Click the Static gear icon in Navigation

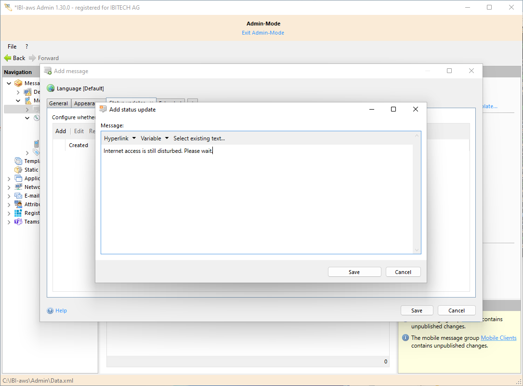pos(18,170)
